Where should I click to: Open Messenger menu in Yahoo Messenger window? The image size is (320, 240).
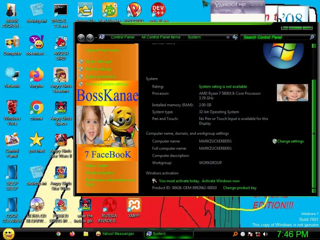222,10
